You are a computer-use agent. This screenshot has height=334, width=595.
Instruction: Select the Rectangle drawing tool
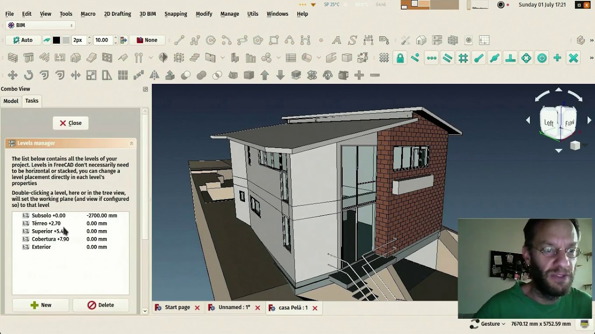pos(274,40)
